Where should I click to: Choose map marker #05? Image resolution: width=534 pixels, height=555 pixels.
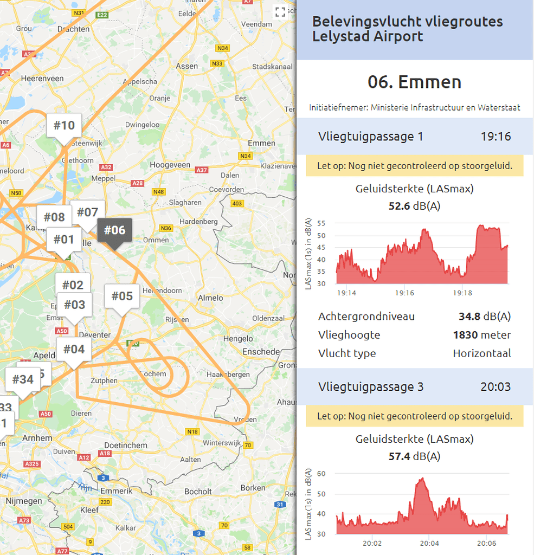click(122, 296)
